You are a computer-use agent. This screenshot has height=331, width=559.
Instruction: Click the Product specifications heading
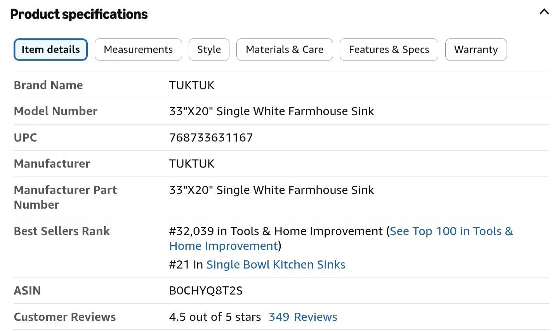click(79, 14)
